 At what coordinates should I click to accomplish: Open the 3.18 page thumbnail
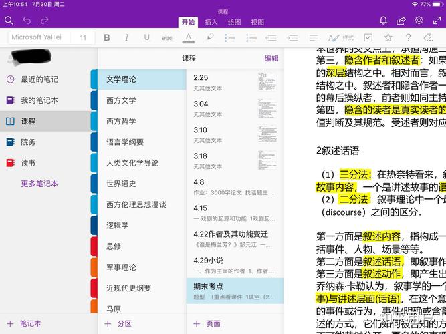click(267, 160)
